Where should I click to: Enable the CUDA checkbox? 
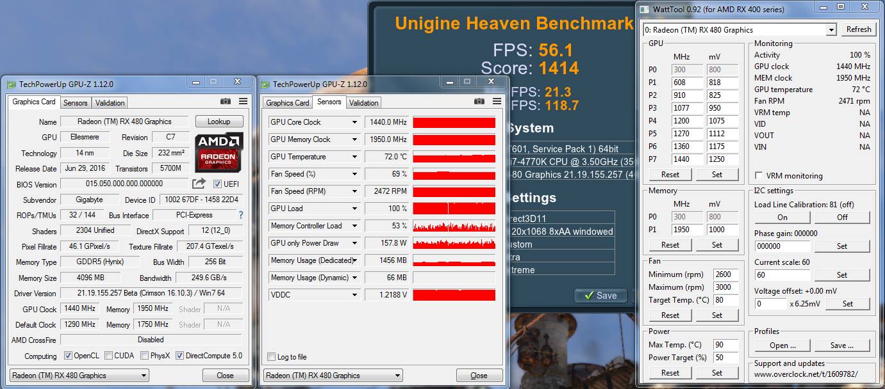point(109,356)
